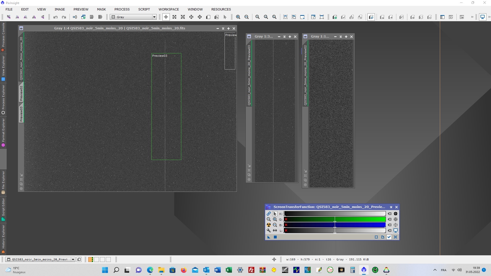This screenshot has height=276, width=491.
Task: Show hidden icons in the Windows system tray
Action: click(435, 270)
